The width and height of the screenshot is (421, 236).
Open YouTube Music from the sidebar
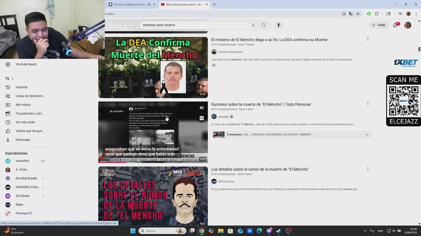click(26, 64)
